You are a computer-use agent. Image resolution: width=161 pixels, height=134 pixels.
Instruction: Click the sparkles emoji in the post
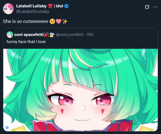coord(65,21)
